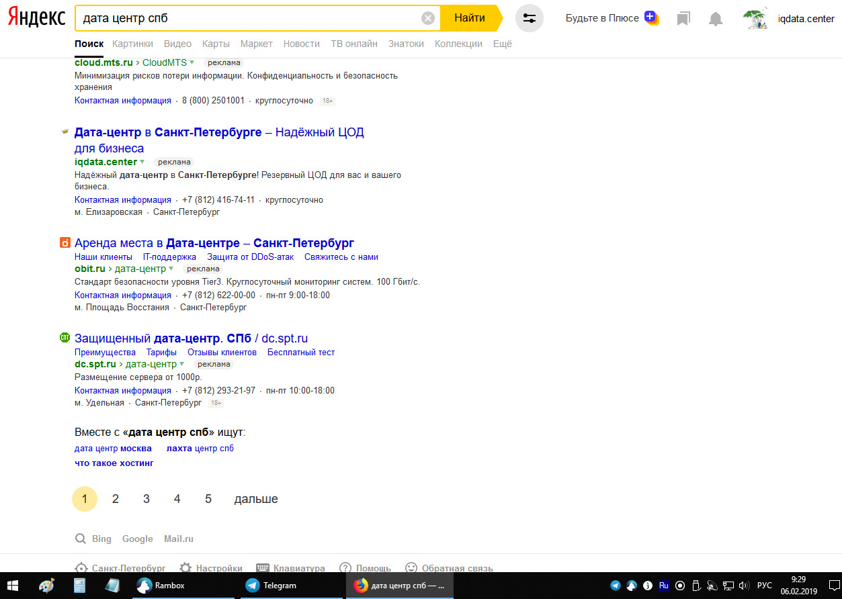Viewport: 842px width, 599px height.
Task: Click the network tray icon
Action: point(728,586)
